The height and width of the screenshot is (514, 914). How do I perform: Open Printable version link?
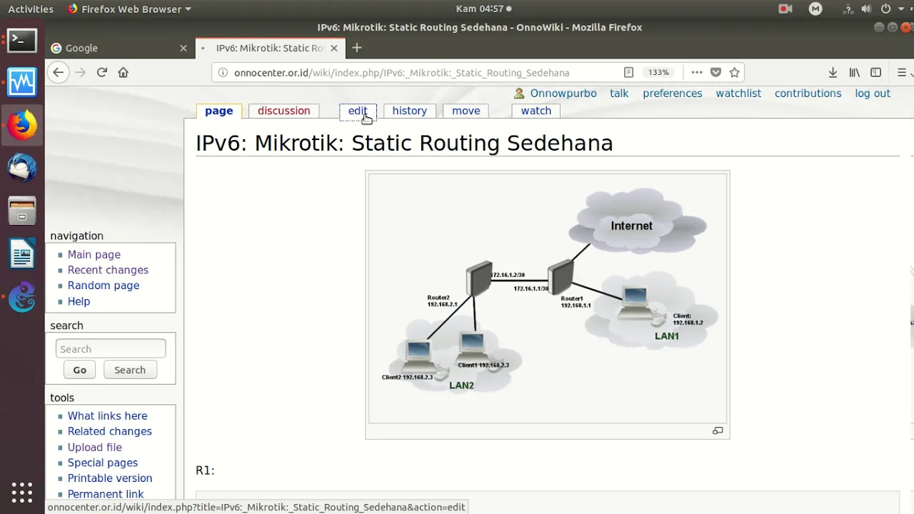[109, 478]
